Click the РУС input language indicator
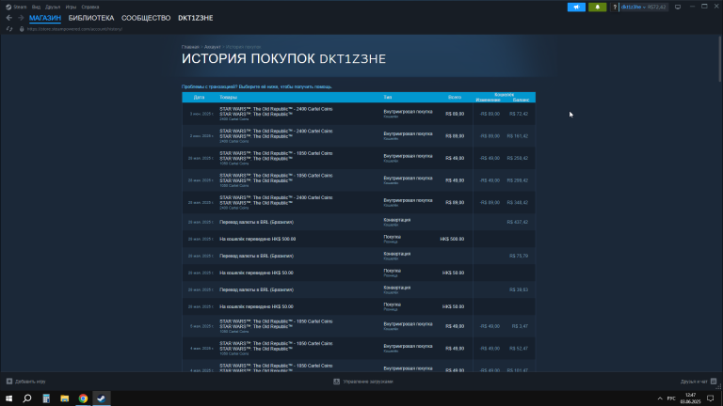Viewport: 723px width, 406px height. [671, 398]
